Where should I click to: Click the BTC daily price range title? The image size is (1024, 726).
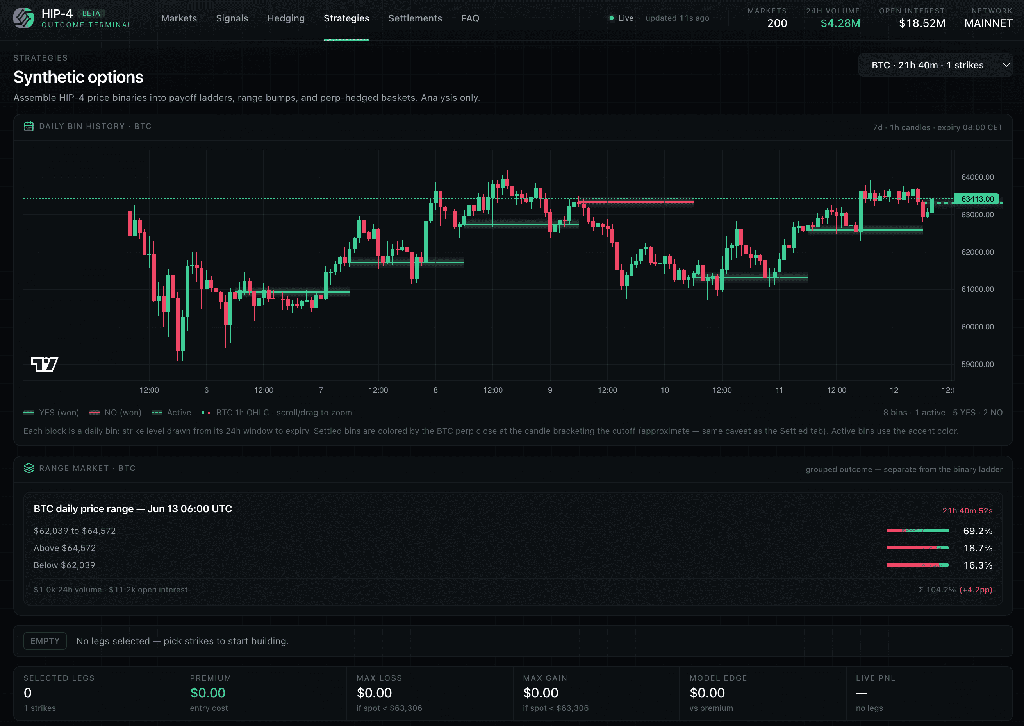[x=133, y=509]
